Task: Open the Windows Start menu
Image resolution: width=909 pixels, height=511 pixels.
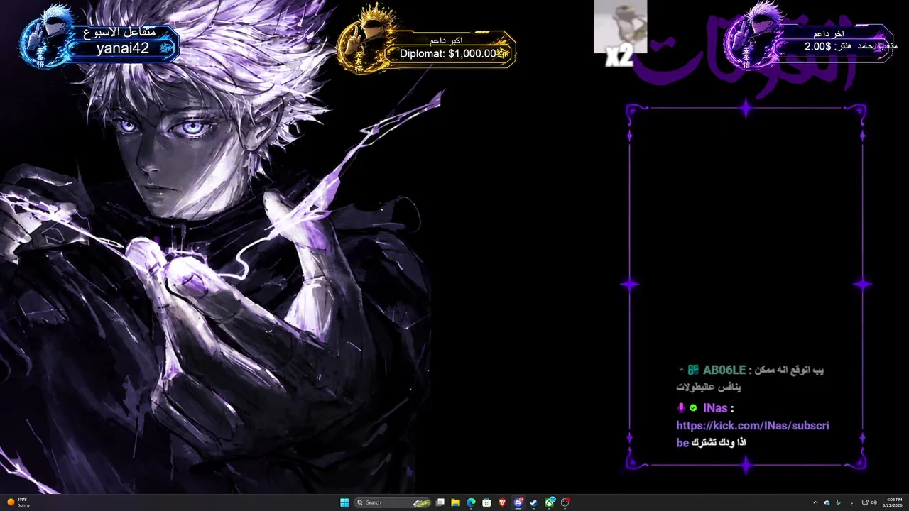Action: click(x=344, y=502)
